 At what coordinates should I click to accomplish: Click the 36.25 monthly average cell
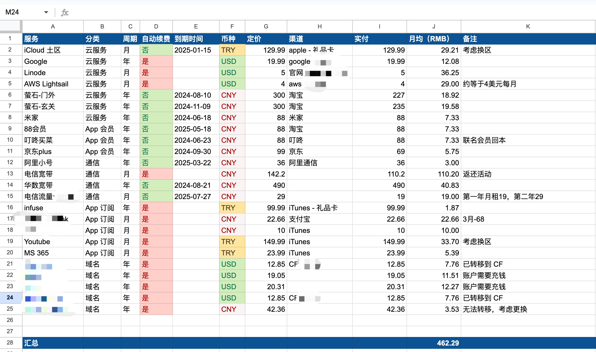434,73
